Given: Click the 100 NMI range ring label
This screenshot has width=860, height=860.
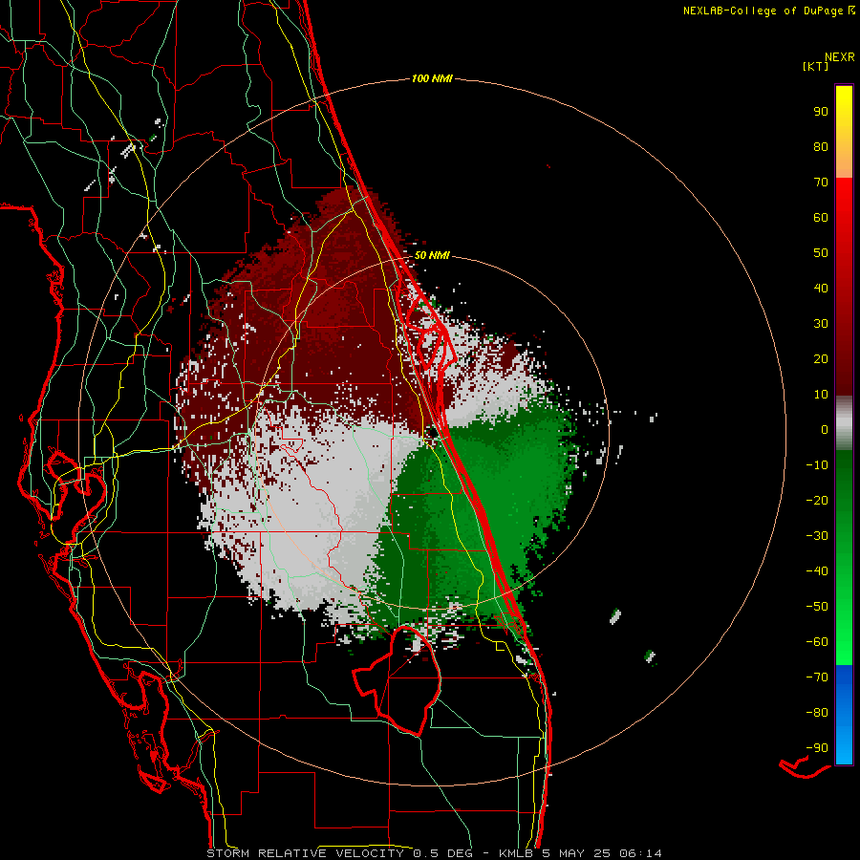Looking at the screenshot, I should 432,79.
